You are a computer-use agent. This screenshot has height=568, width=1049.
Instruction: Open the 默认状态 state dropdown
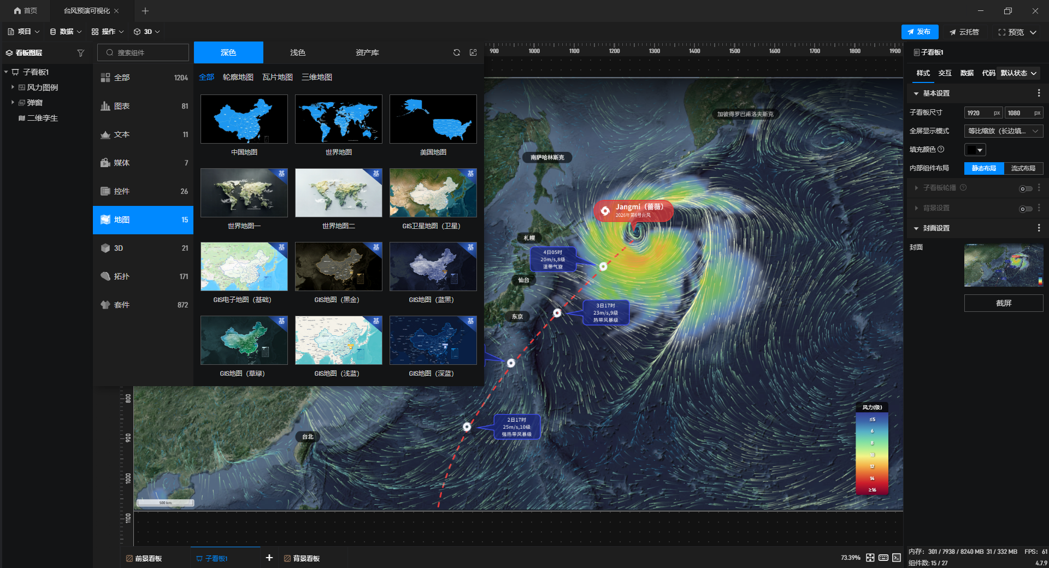[x=1018, y=73]
